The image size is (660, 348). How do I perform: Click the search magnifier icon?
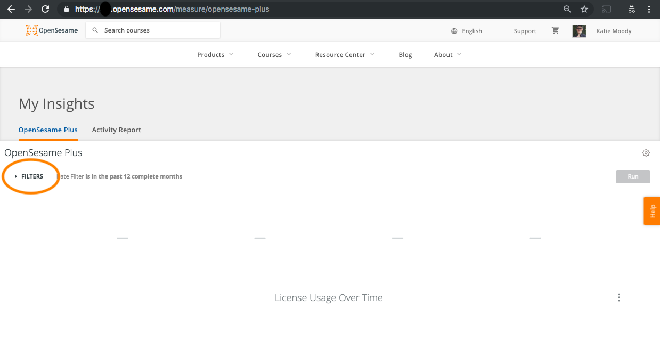(95, 30)
